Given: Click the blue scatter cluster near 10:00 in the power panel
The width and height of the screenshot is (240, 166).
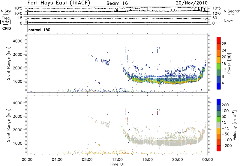Looking at the screenshot, I should 106,61.
